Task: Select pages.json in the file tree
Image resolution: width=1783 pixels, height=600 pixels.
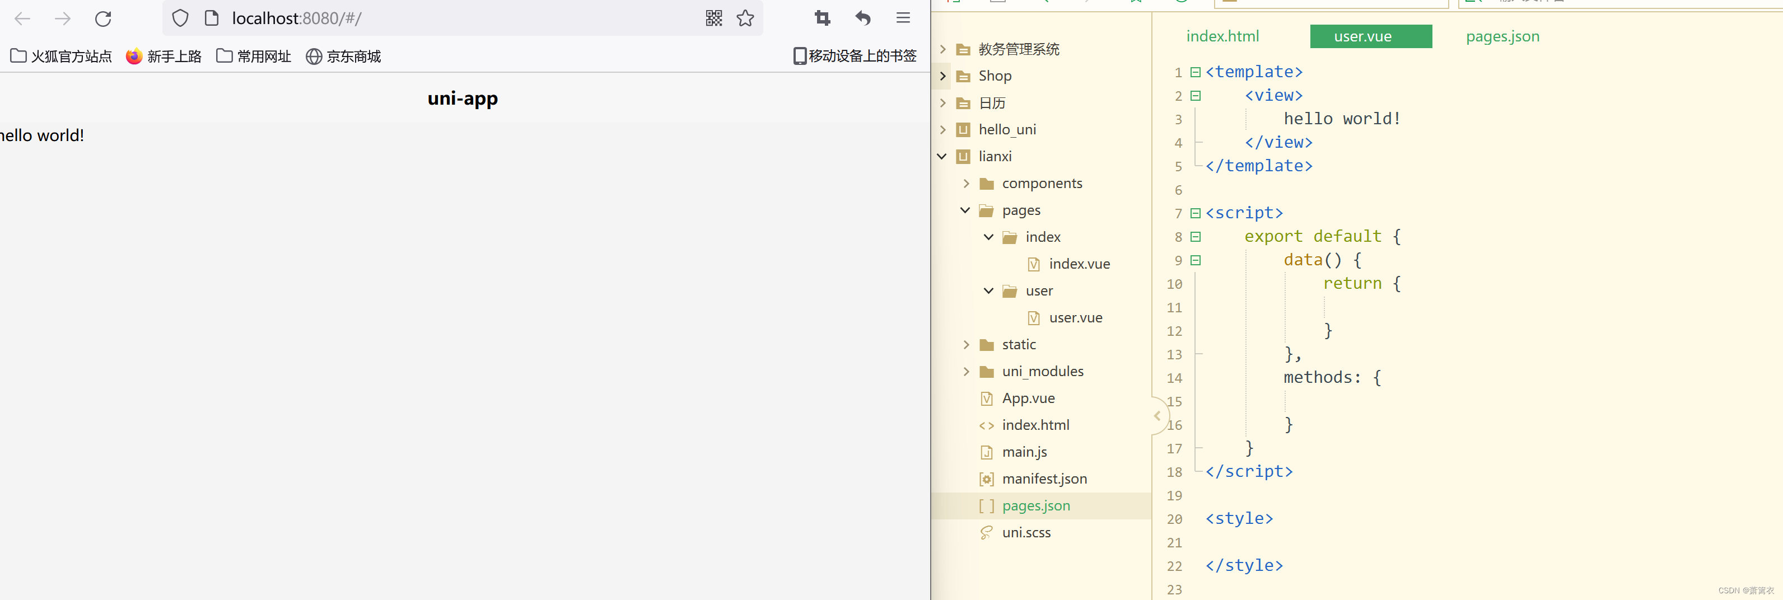Action: 1036,506
